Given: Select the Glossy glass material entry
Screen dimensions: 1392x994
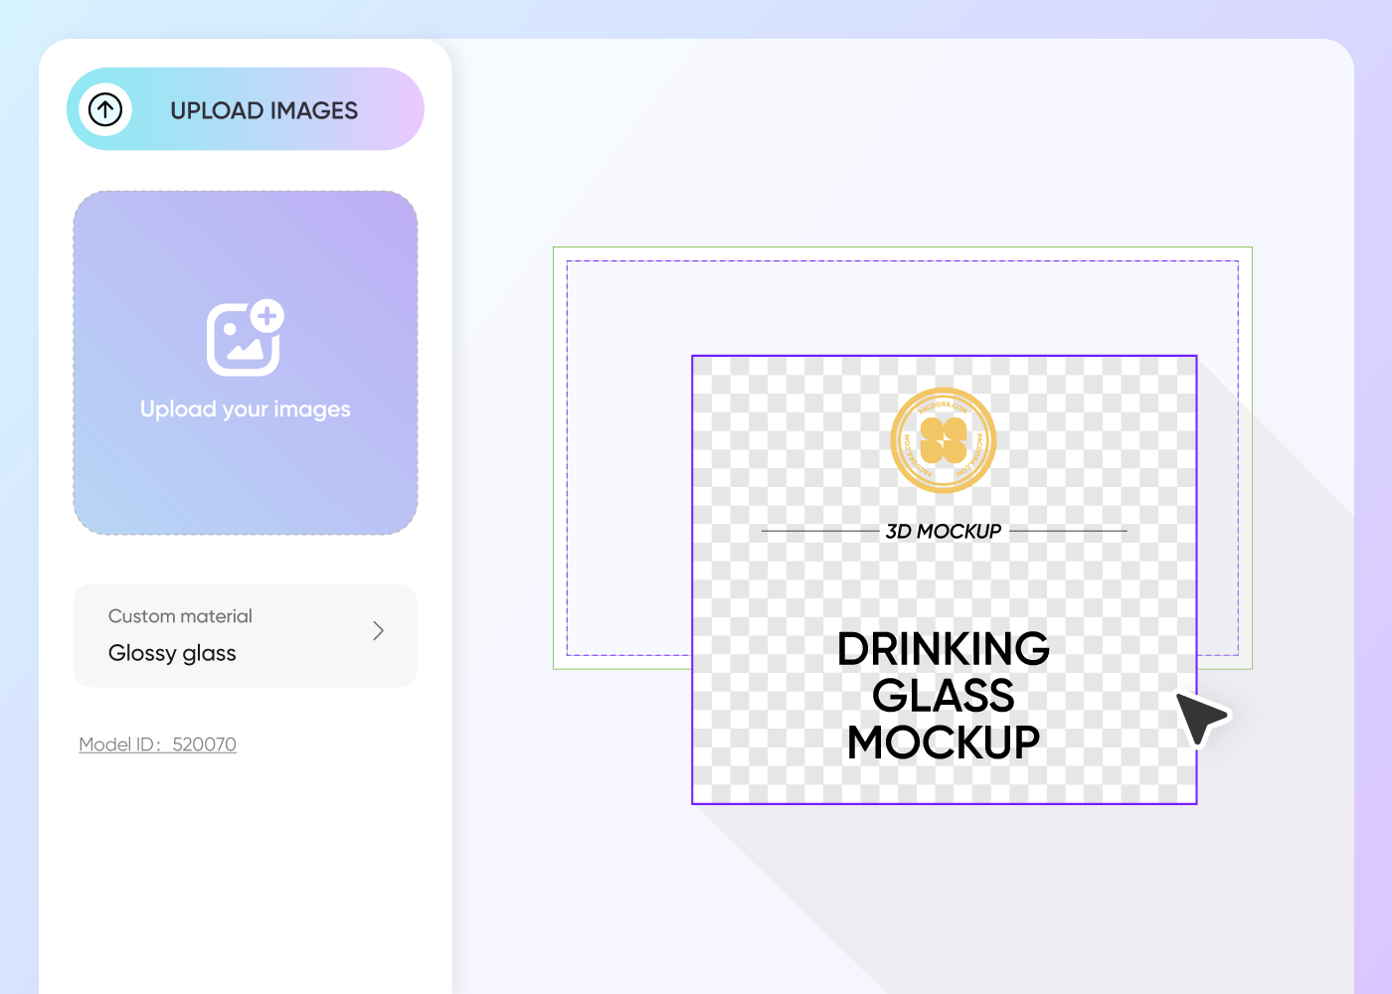Looking at the screenshot, I should pyautogui.click(x=172, y=653).
